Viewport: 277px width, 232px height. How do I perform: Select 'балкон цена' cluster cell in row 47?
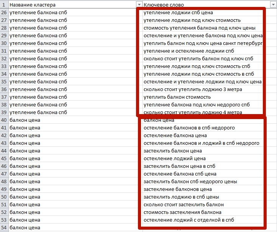point(75,174)
